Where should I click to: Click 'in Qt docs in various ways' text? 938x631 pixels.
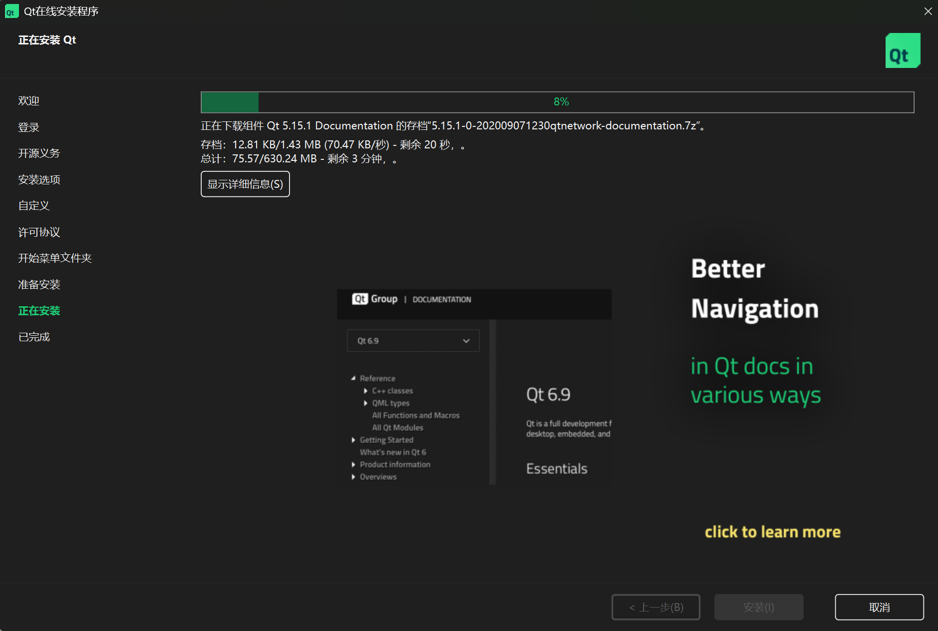pos(756,381)
